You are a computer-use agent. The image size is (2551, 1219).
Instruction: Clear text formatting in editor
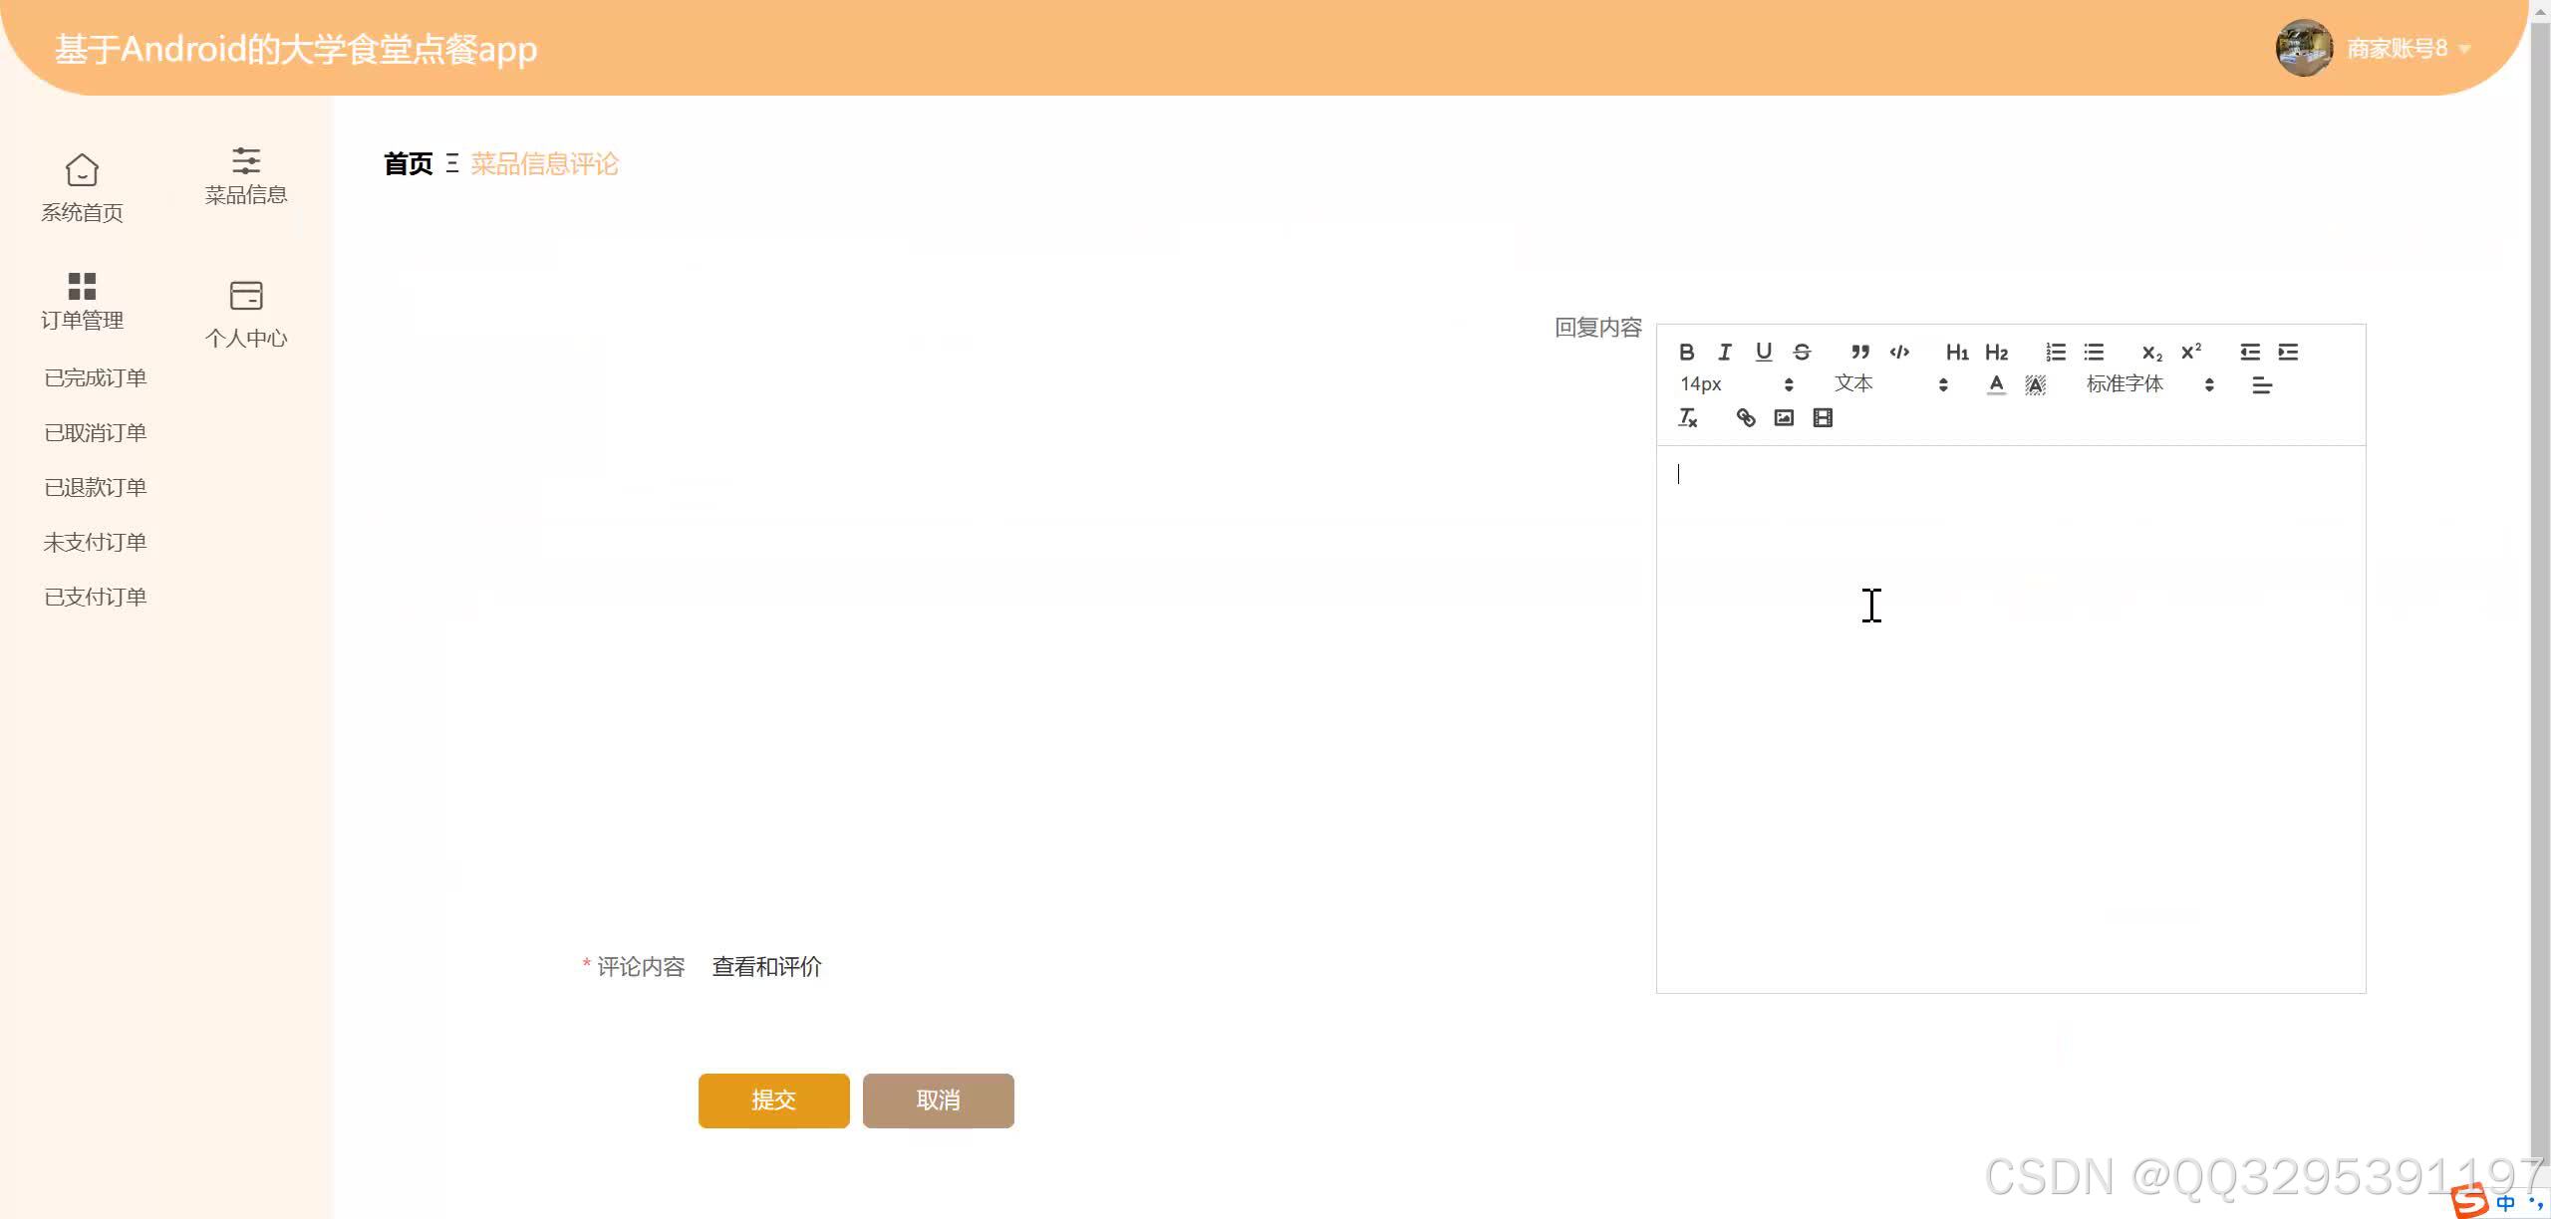pos(1687,418)
